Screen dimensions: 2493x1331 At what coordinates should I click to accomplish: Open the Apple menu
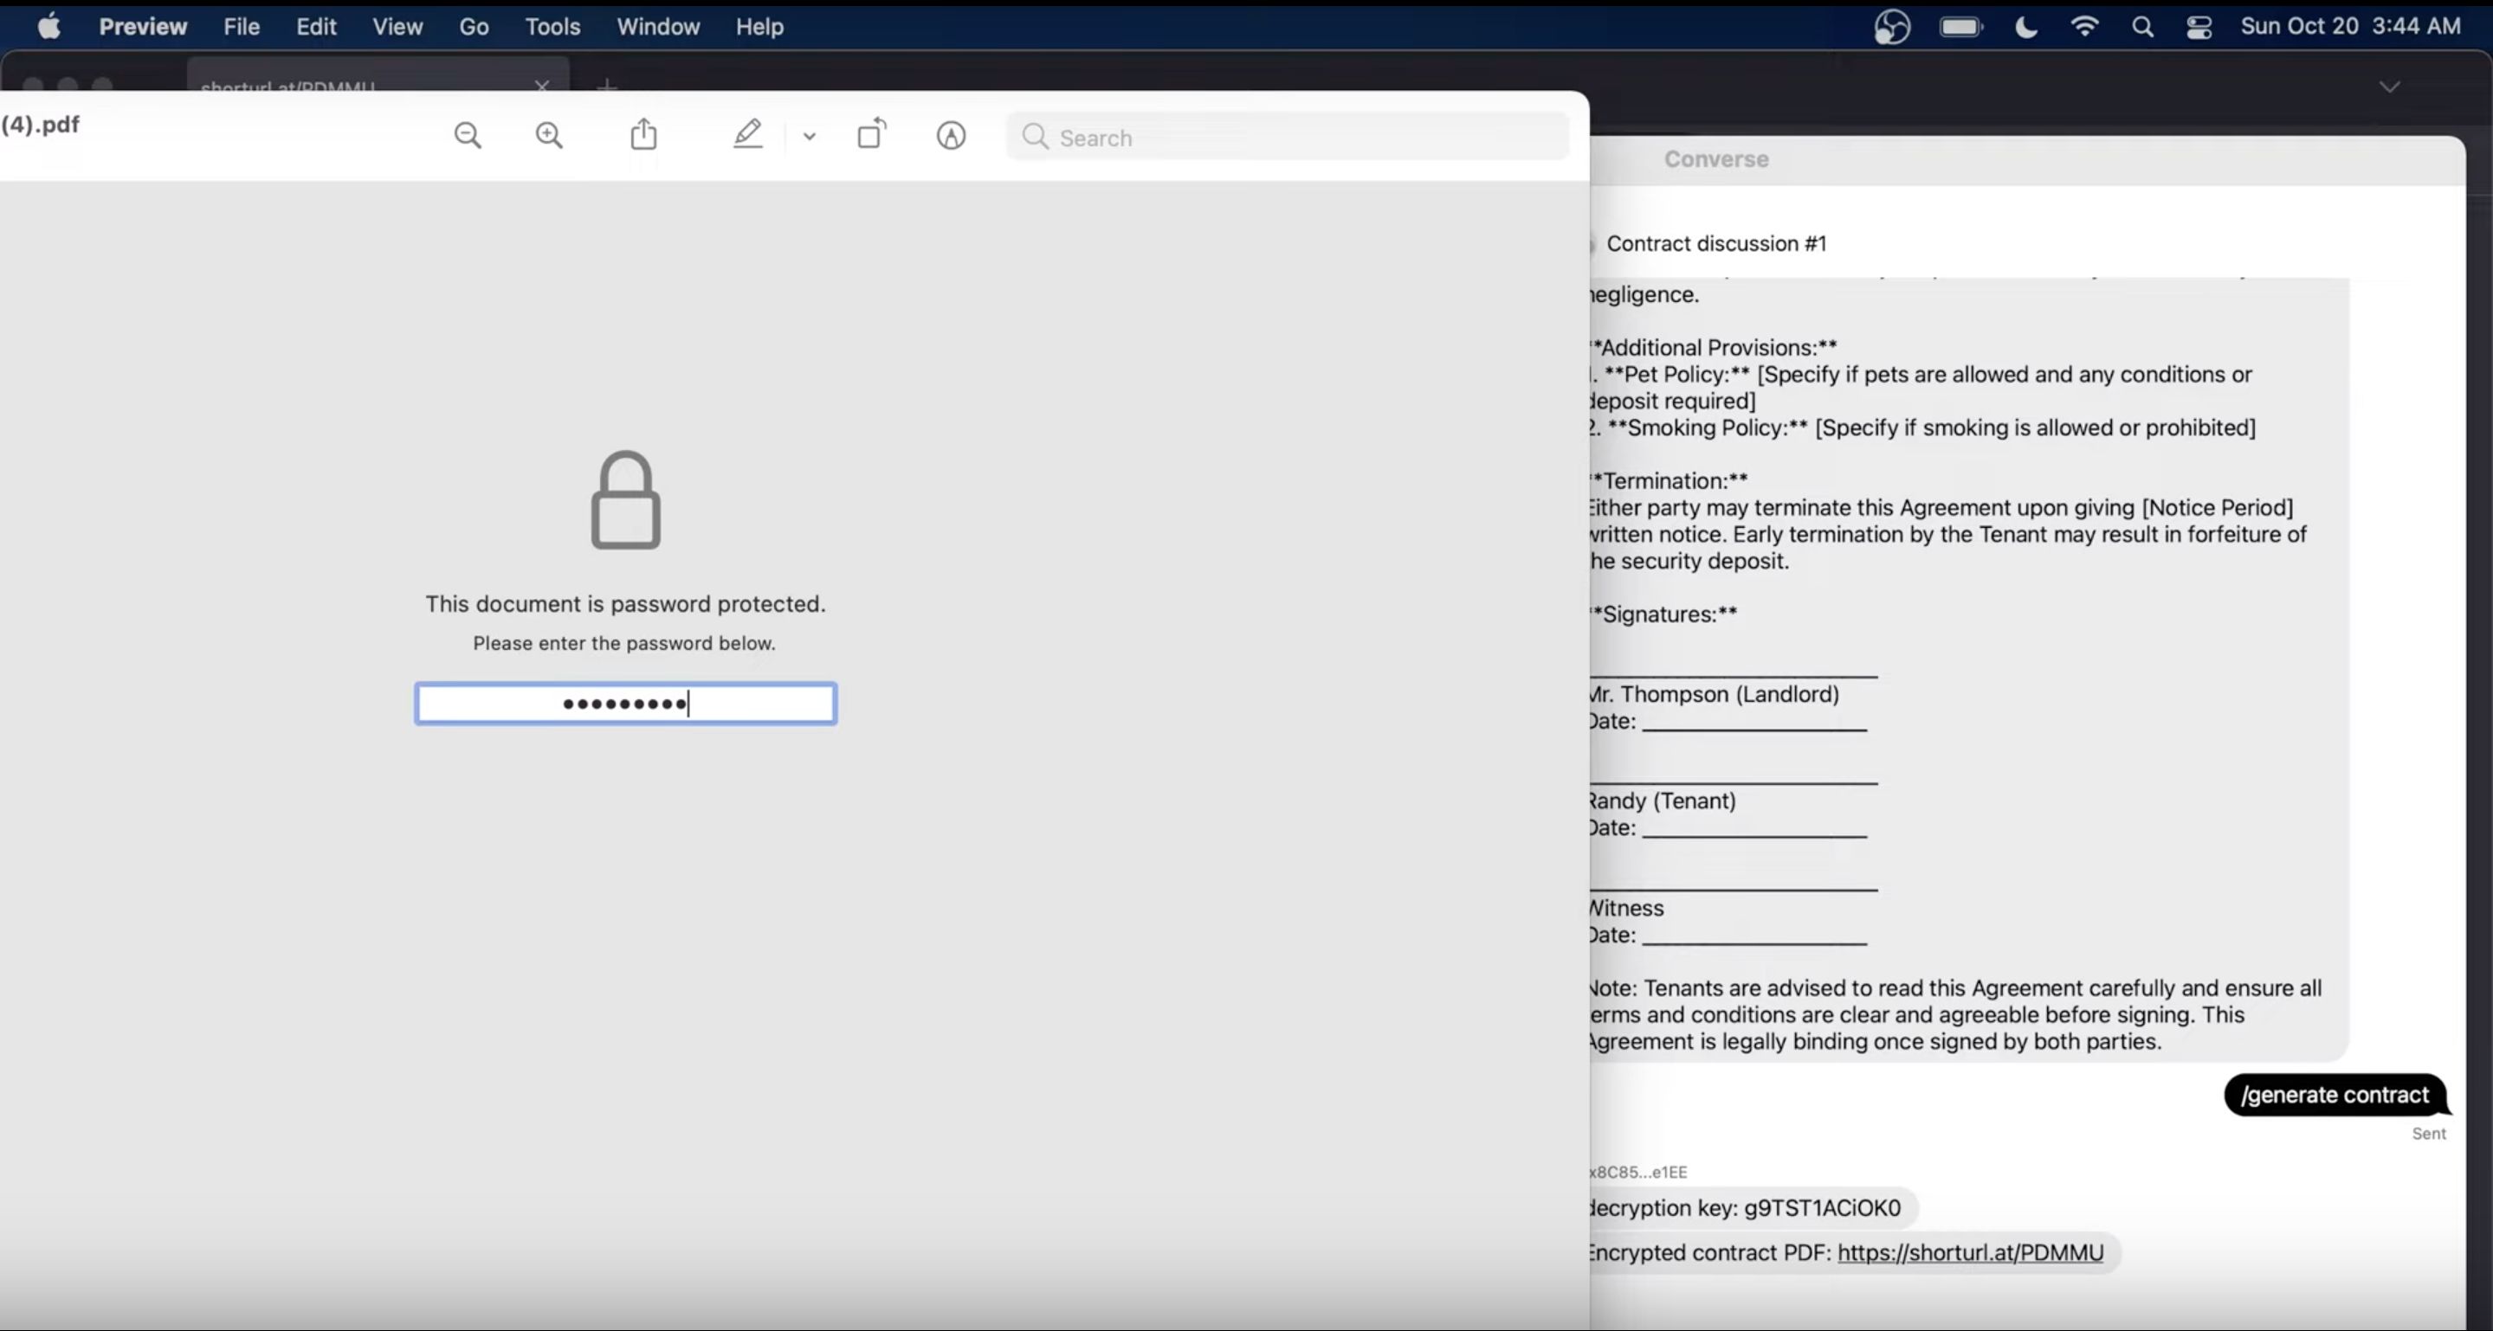click(x=48, y=26)
